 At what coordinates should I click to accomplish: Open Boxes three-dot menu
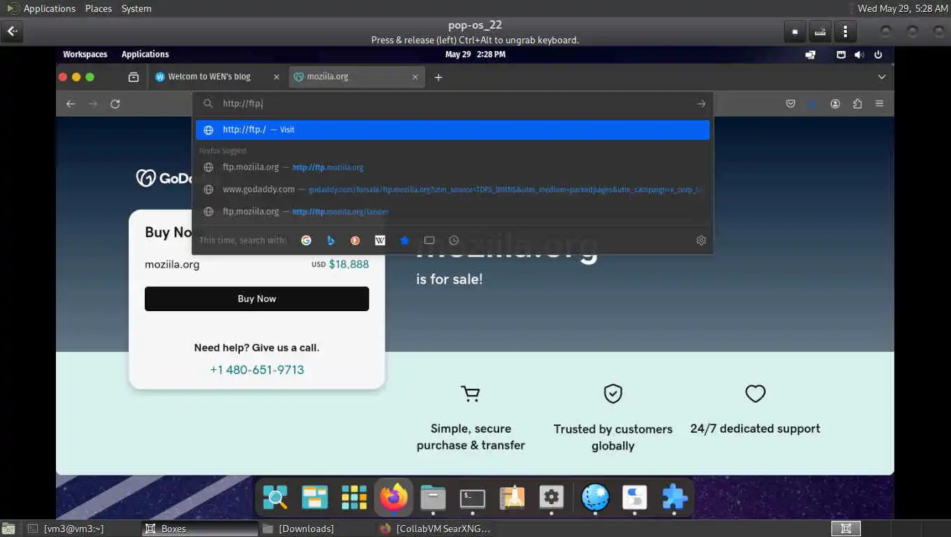tap(845, 31)
